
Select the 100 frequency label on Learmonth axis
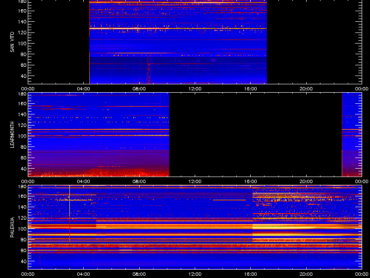tap(23, 136)
